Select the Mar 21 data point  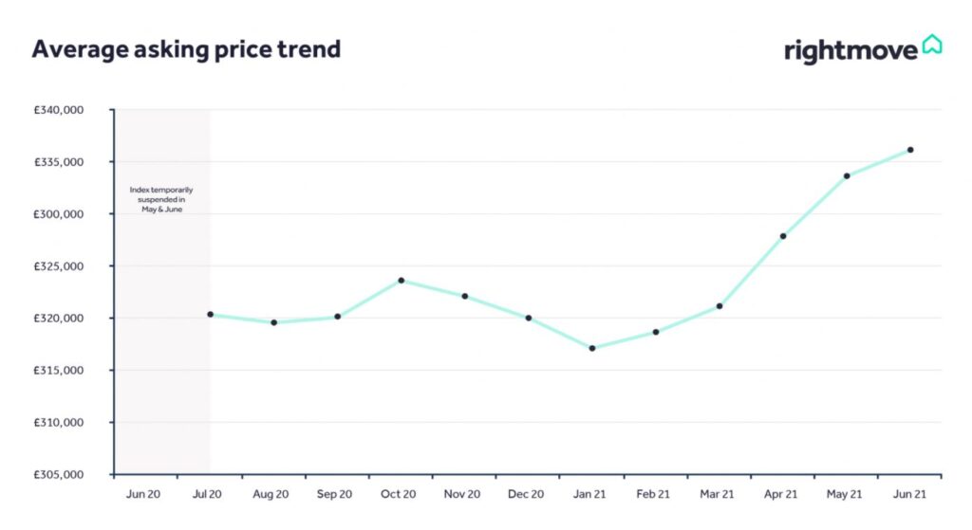coord(720,306)
